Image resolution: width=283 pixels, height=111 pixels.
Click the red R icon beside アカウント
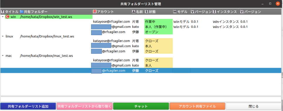(x=95, y=12)
